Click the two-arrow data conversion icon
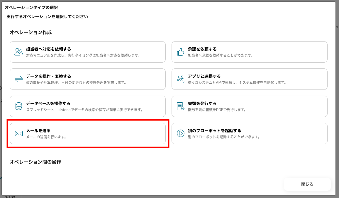The width and height of the screenshot is (339, 198). [19, 79]
